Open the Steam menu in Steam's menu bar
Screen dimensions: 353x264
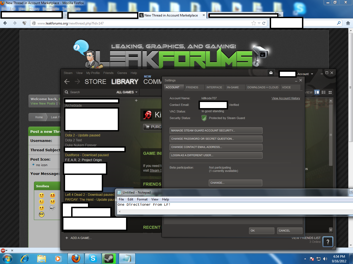68,73
